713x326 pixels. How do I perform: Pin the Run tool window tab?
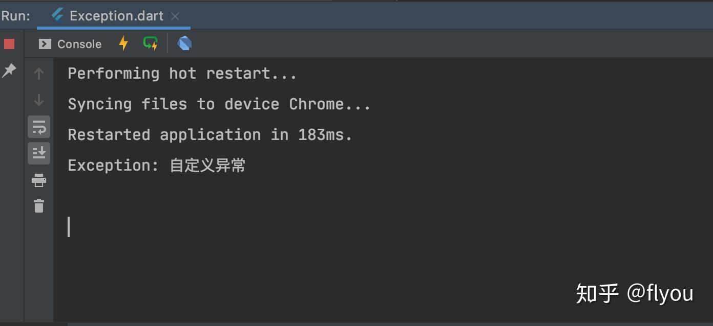(9, 70)
